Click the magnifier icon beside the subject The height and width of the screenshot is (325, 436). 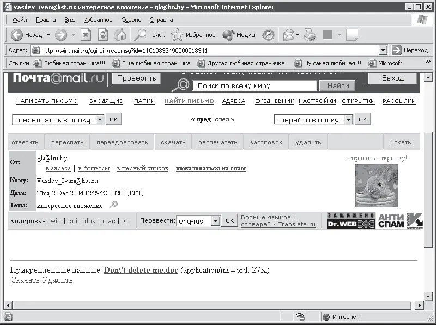point(113,205)
